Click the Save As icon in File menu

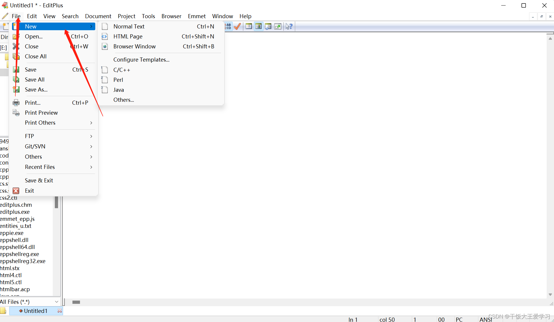pyautogui.click(x=16, y=89)
